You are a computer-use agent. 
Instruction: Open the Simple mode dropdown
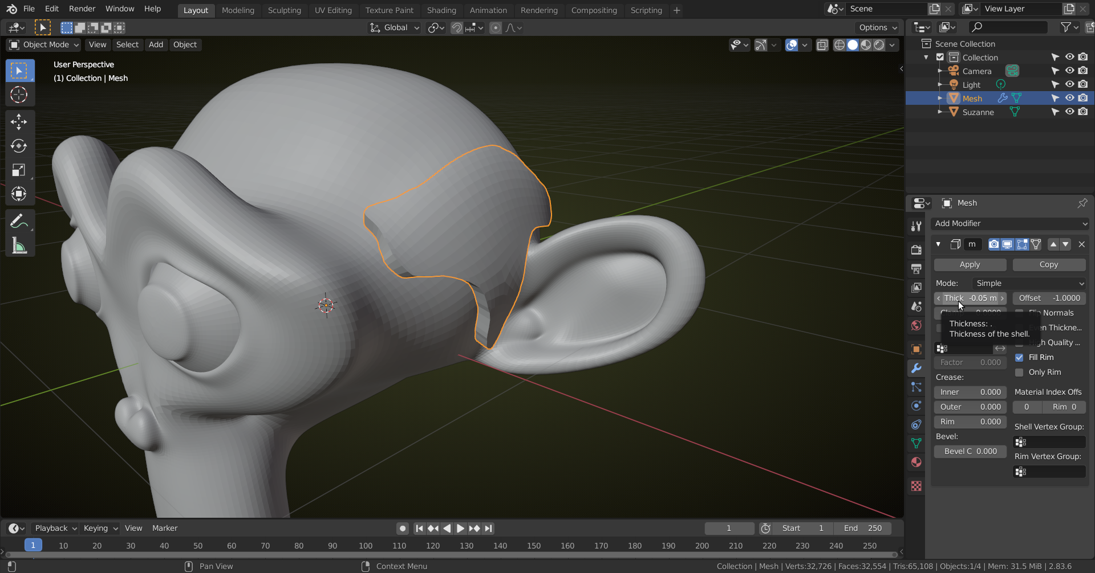[x=1029, y=284]
